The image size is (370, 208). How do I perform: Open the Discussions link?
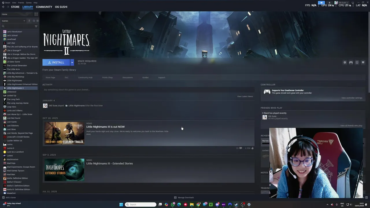[127, 77]
